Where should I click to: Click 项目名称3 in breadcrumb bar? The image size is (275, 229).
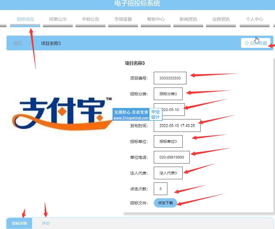click(51, 43)
